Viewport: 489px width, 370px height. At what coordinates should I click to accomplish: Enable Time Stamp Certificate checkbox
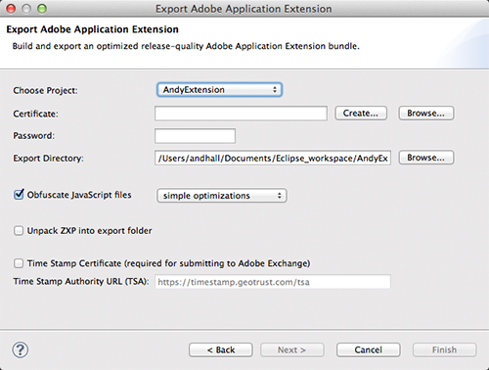[x=19, y=263]
